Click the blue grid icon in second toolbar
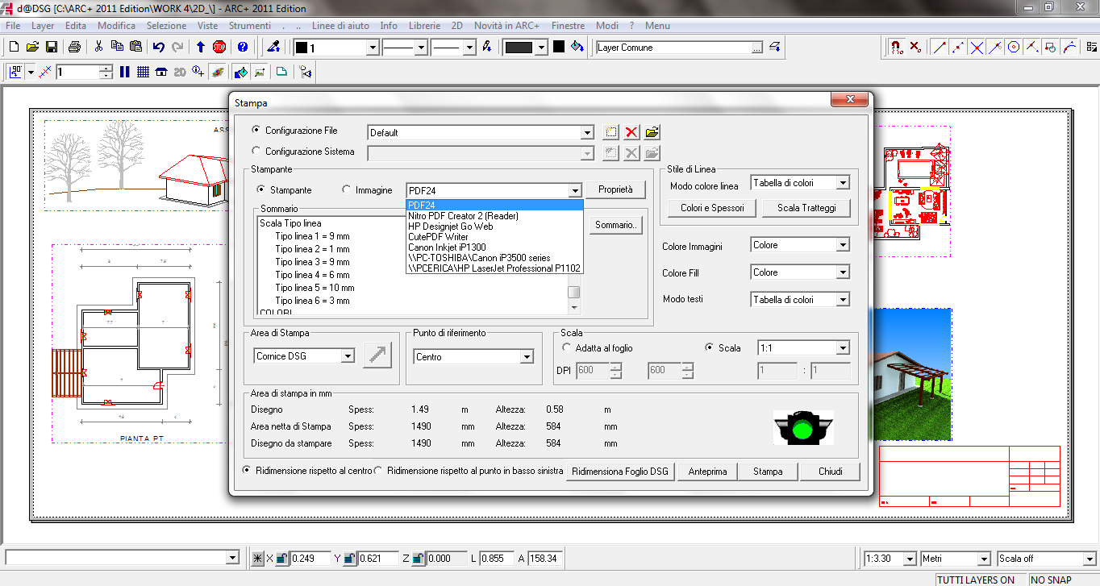Screen dimensions: 1100x586 (143, 72)
